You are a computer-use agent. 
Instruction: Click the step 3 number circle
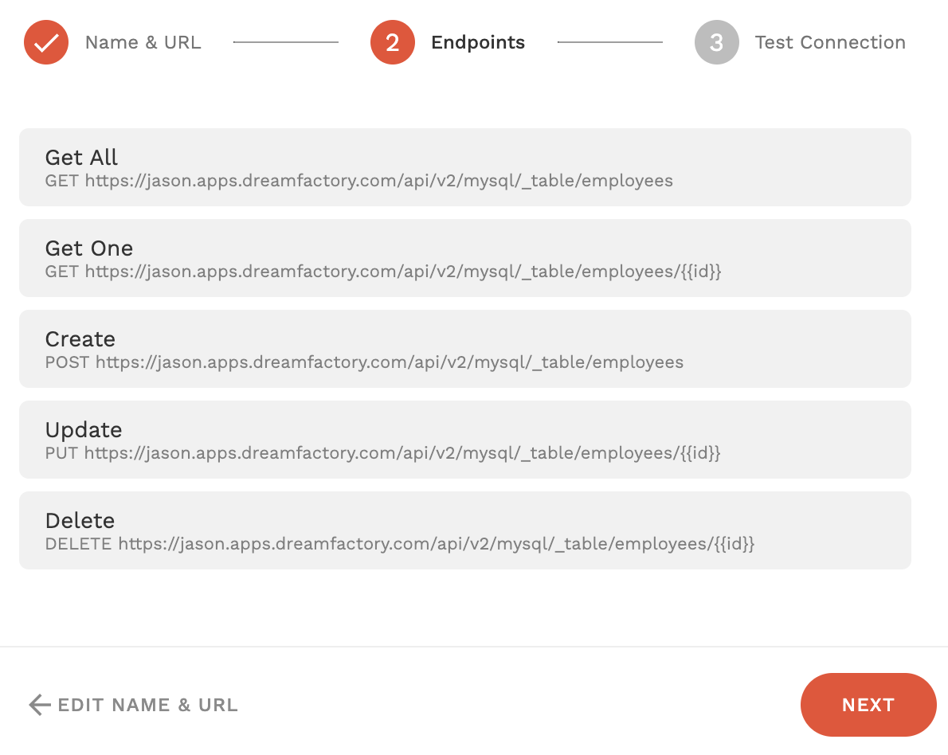click(716, 42)
